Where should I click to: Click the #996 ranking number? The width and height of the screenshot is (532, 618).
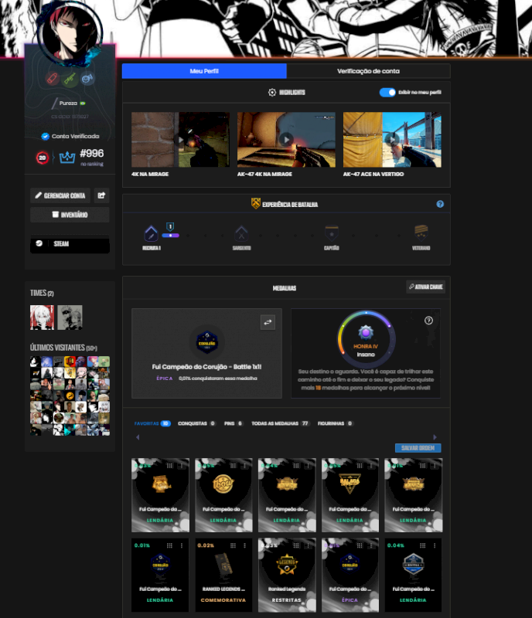tap(91, 153)
